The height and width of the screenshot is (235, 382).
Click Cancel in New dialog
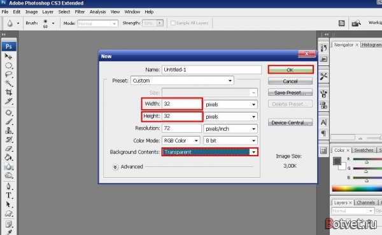click(x=290, y=81)
